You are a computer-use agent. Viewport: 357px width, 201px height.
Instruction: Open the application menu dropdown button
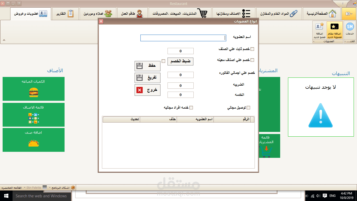click(x=349, y=14)
